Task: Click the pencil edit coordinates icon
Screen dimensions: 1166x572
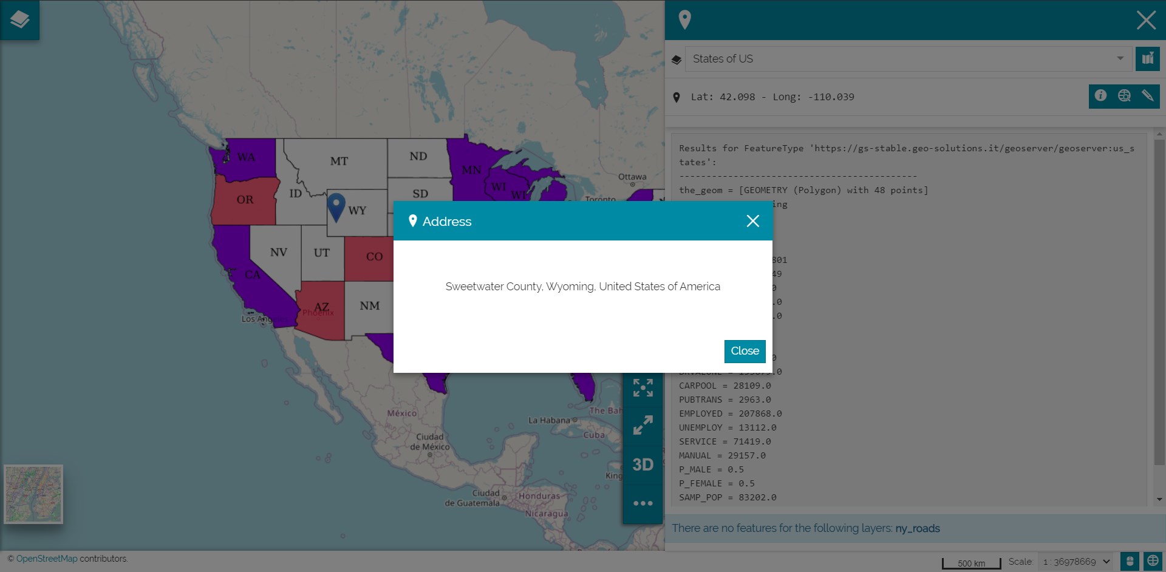Action: 1147,96
